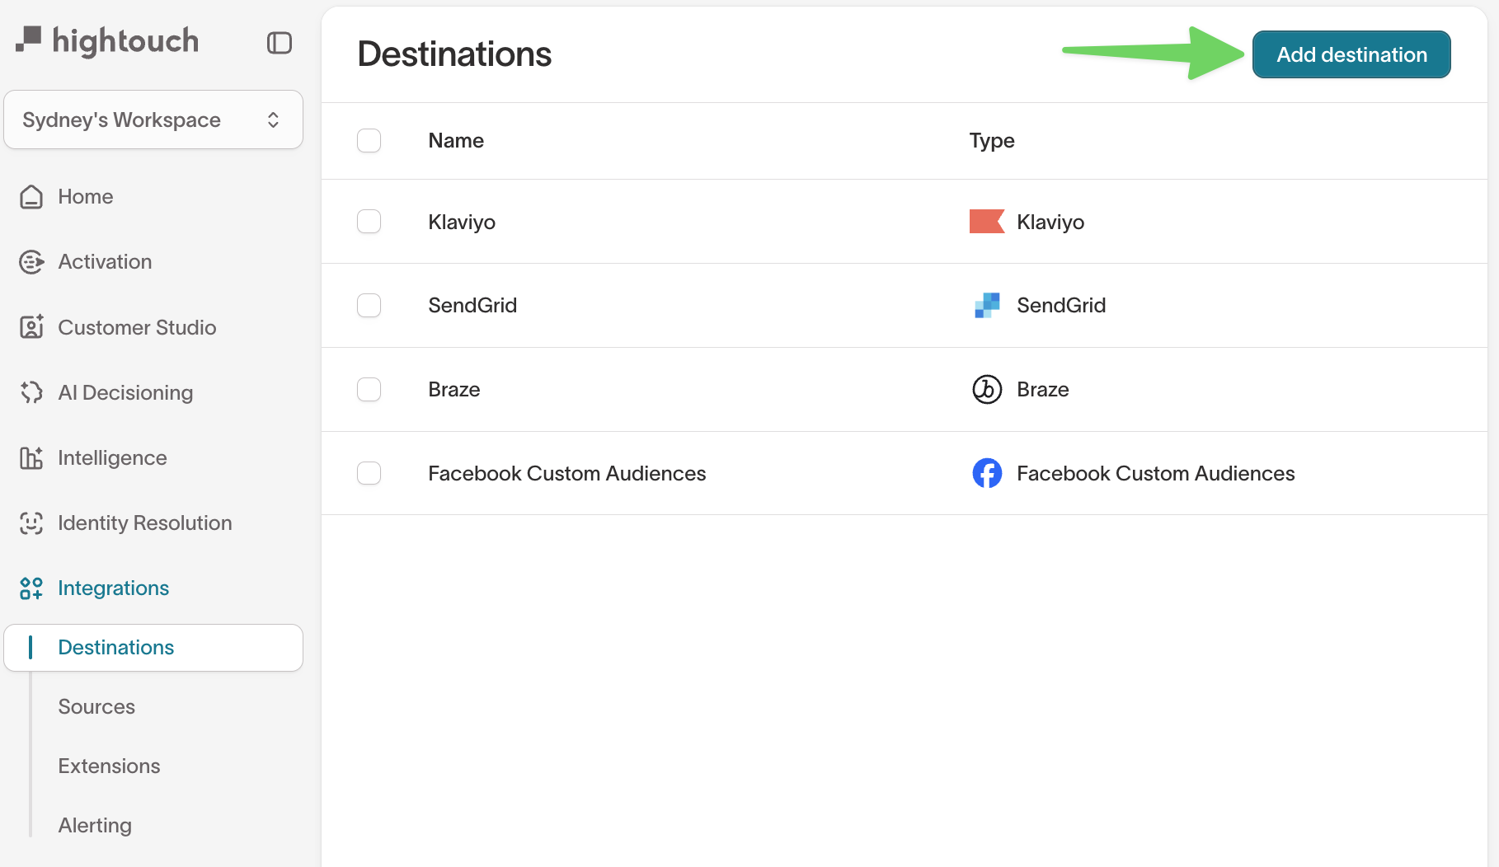
Task: Tick the SendGrid row checkbox
Action: pos(369,306)
